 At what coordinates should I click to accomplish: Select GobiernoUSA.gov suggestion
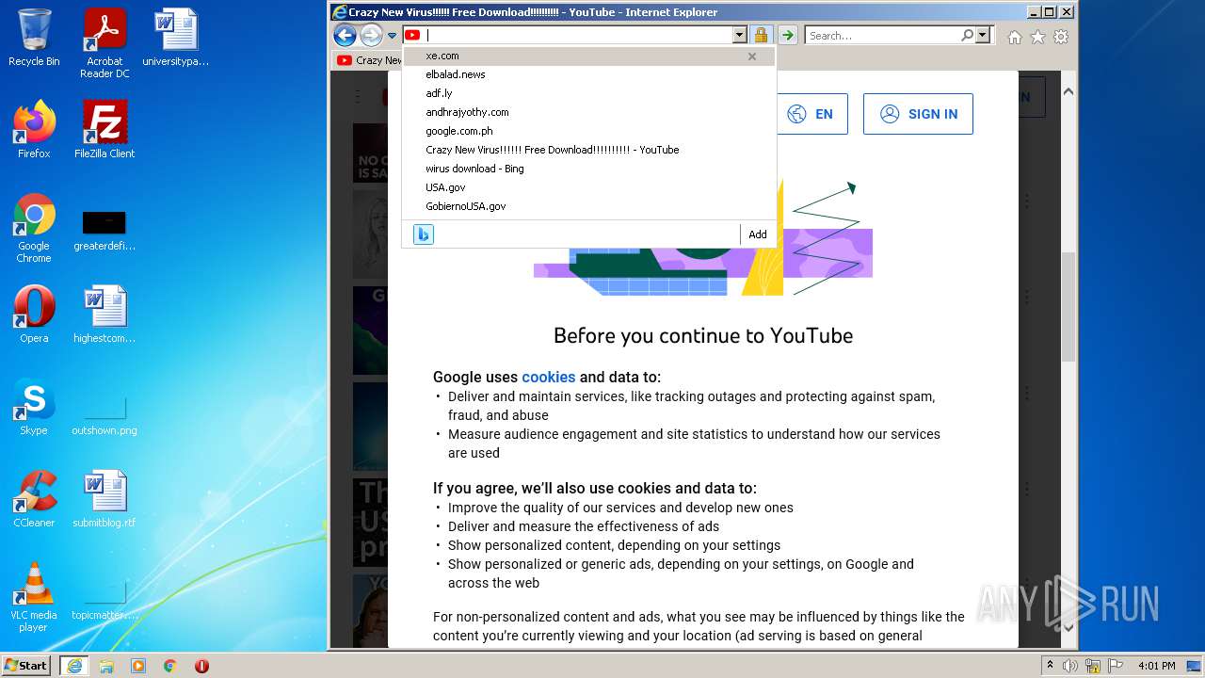[x=588, y=206]
